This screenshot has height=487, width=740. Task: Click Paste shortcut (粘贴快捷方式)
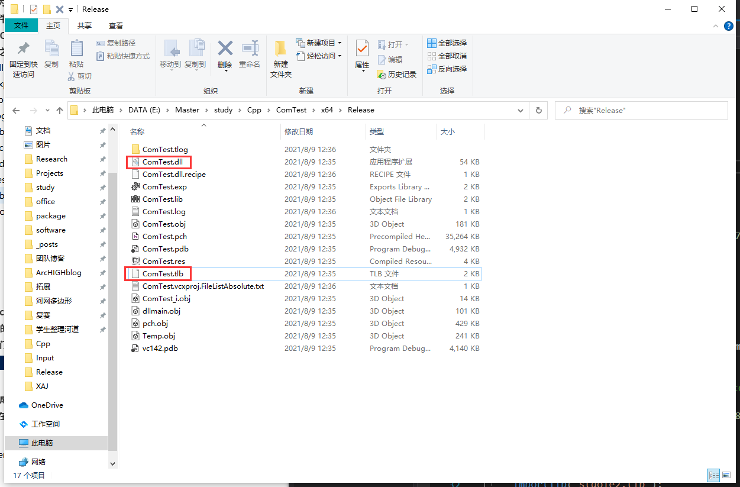122,56
